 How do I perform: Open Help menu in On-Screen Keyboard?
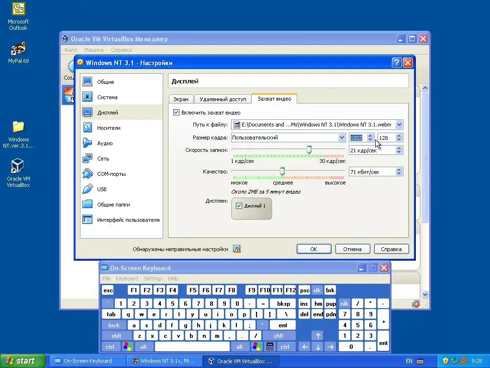click(173, 278)
